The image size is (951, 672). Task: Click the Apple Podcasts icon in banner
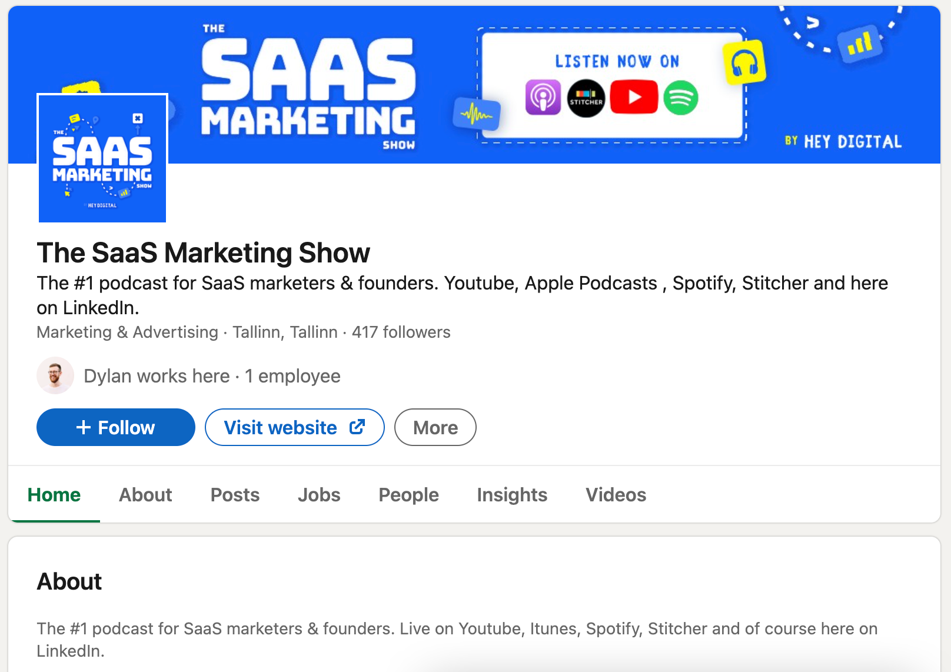coord(543,97)
